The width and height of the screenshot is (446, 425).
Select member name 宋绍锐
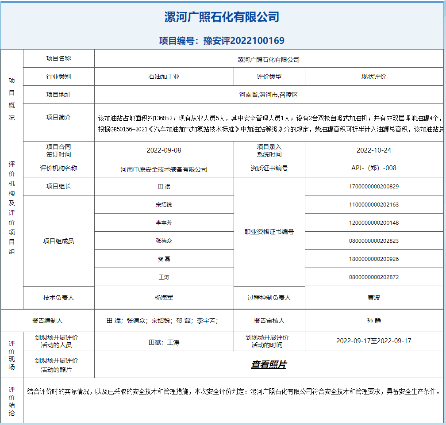pos(164,205)
